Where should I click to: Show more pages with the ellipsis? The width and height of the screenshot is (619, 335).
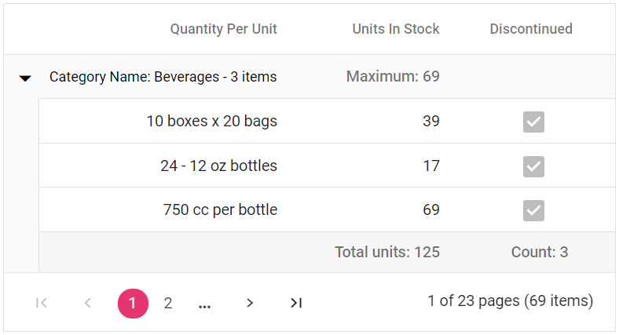coord(205,304)
